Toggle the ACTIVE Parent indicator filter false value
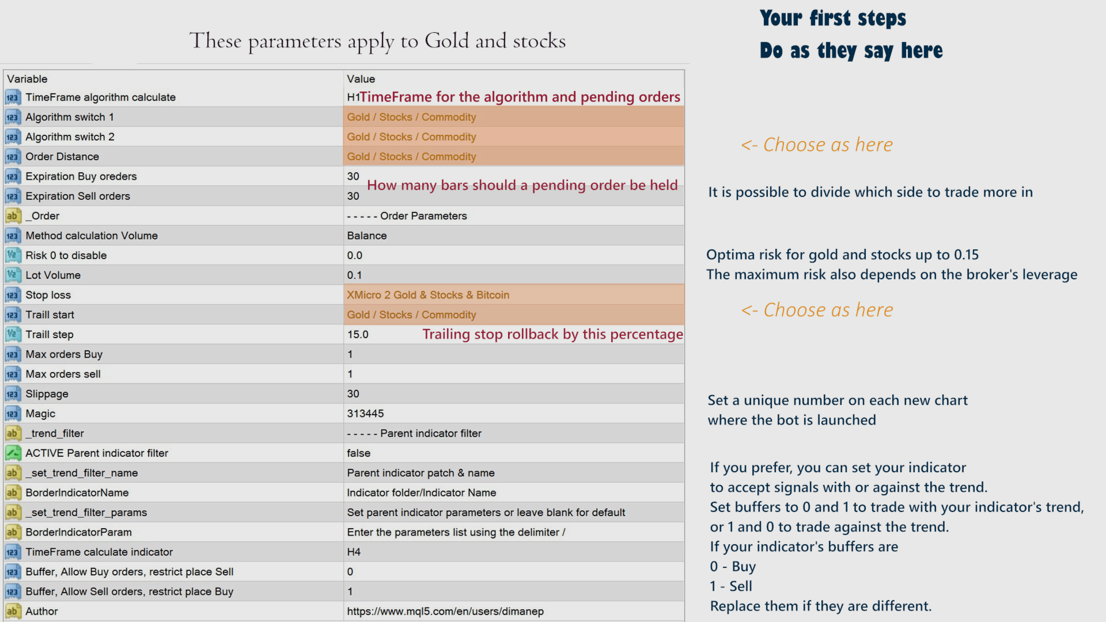1106x622 pixels. 358,453
